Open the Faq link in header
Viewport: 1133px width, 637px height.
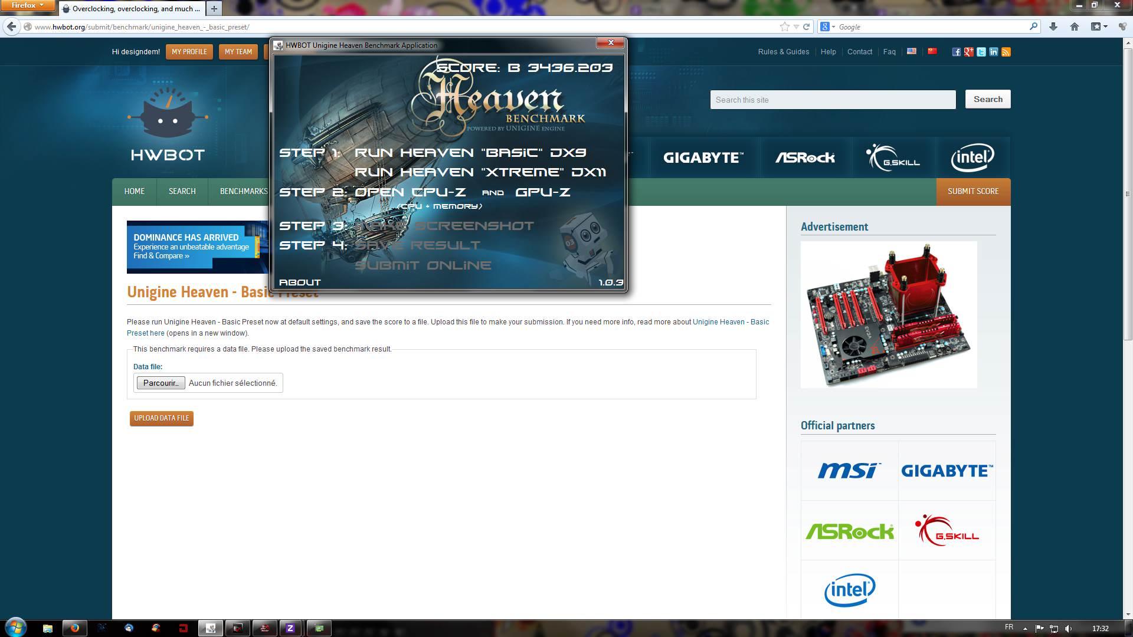pos(889,52)
